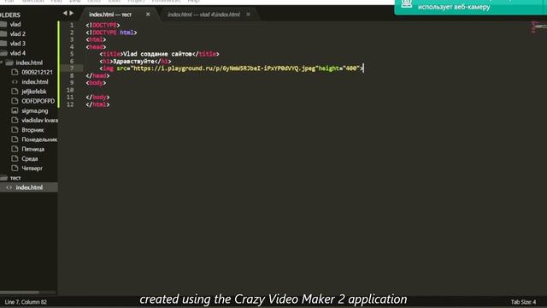547x308 pixels.
Task: Click the index.html folder icon
Action: pos(9,62)
